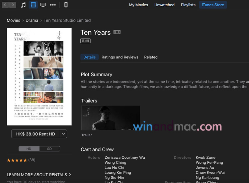Switch to the Unwatched tab

[x=164, y=5]
